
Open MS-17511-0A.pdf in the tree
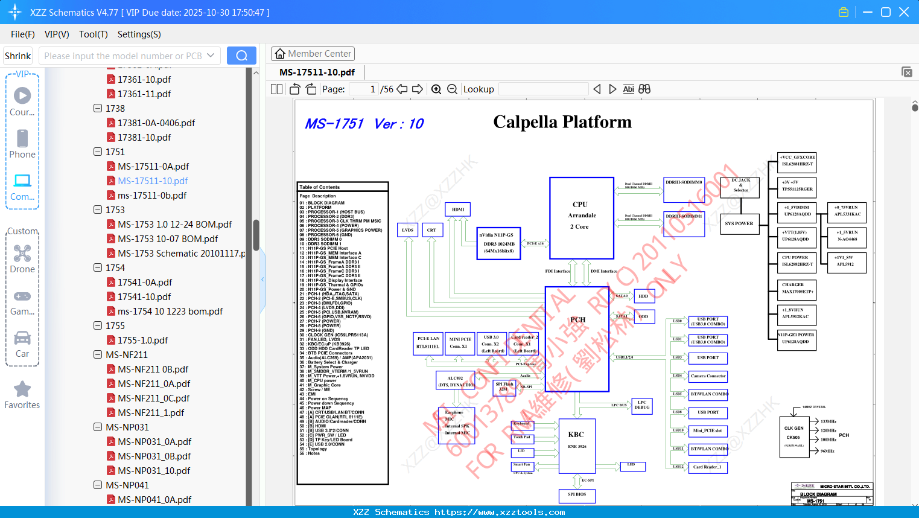click(153, 166)
